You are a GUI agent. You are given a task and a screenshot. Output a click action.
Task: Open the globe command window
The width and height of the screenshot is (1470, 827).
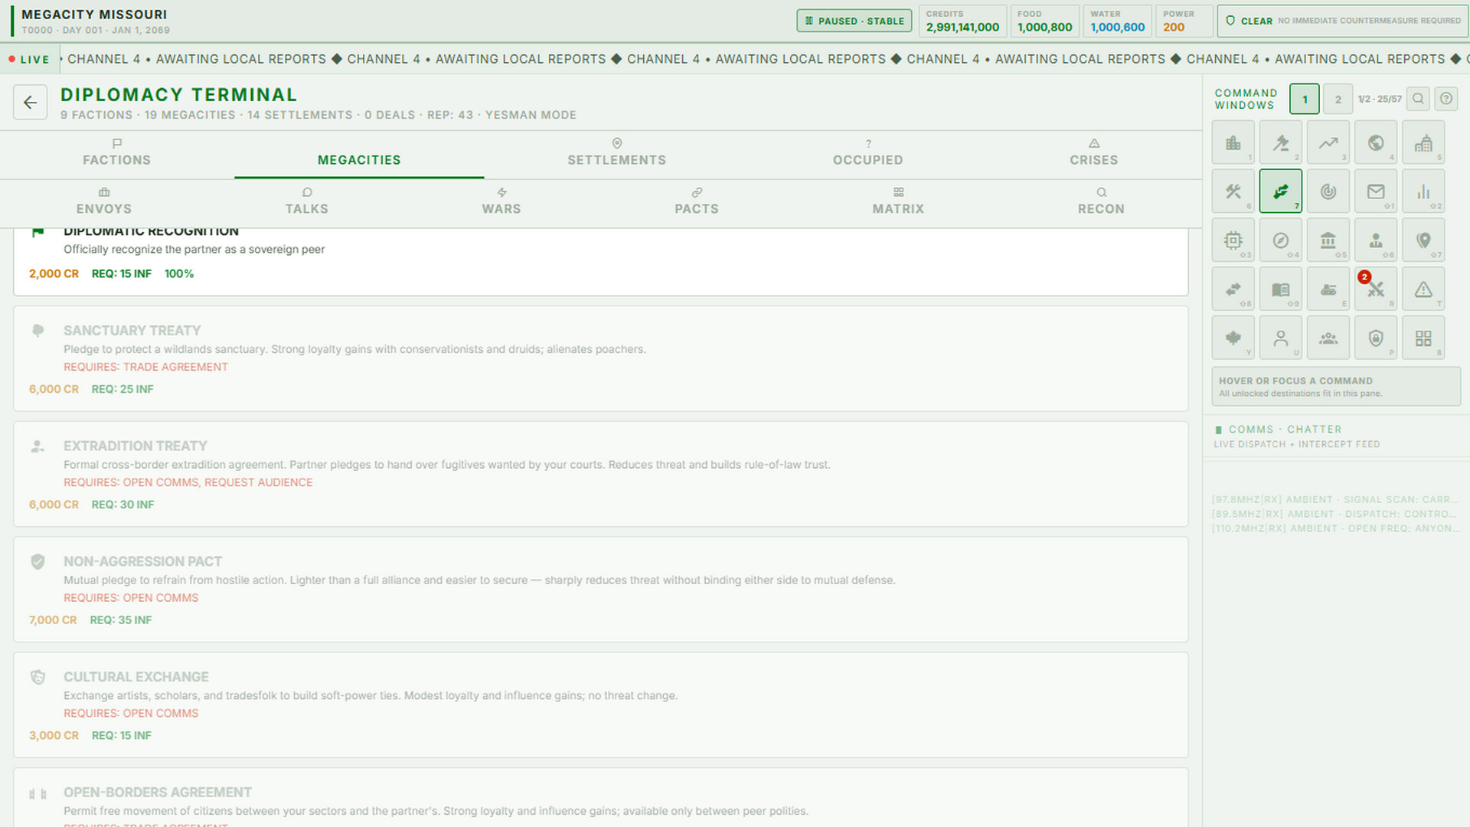click(x=1375, y=142)
